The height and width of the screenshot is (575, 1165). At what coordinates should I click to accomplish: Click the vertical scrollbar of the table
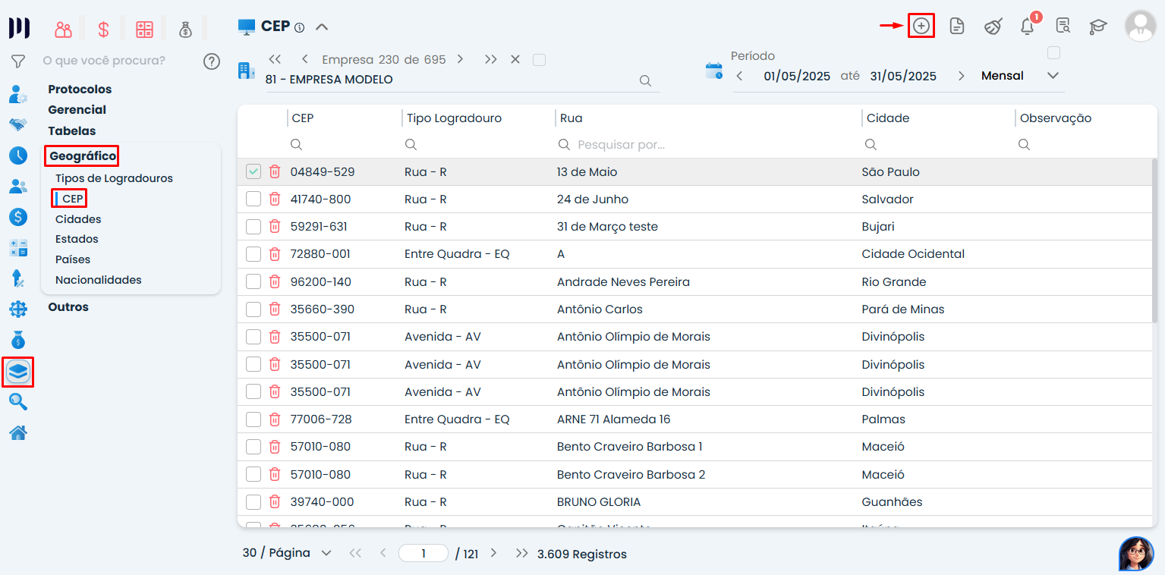coord(1154,243)
